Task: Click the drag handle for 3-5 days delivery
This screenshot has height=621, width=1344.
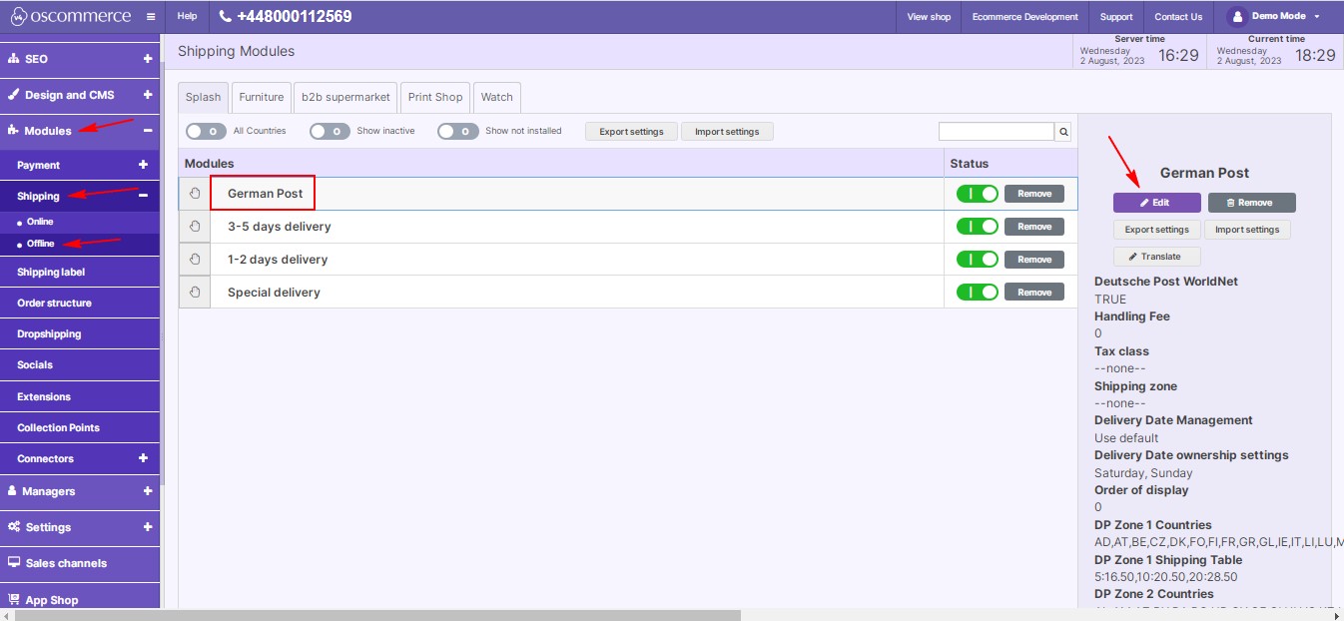Action: click(x=195, y=227)
